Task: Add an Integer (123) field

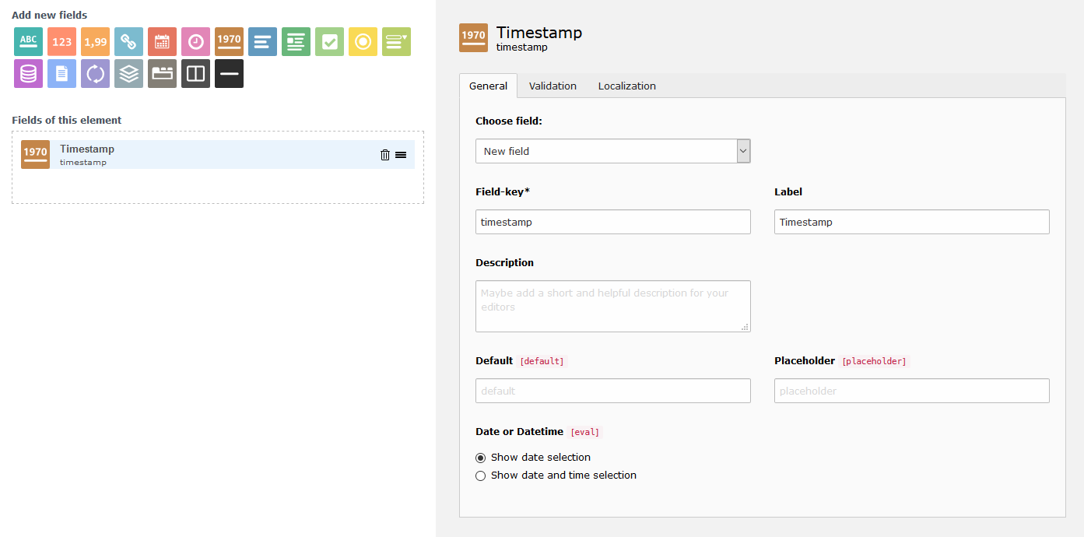Action: click(x=61, y=41)
